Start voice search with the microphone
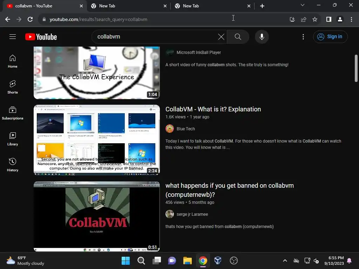The width and height of the screenshot is (359, 269). tap(262, 36)
